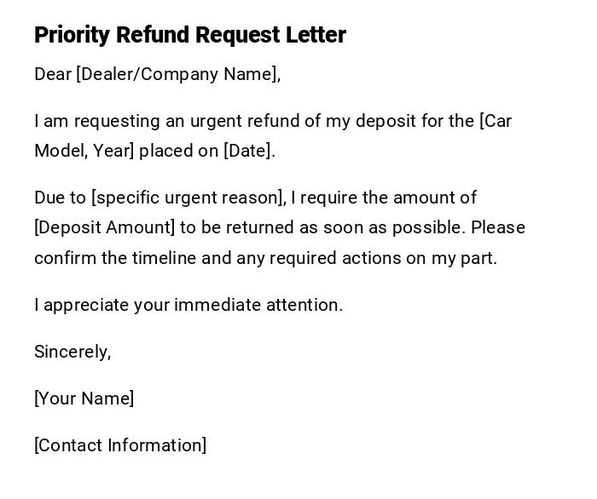Click the Priority Refund Request Letter heading
The image size is (597, 499).
189,35
